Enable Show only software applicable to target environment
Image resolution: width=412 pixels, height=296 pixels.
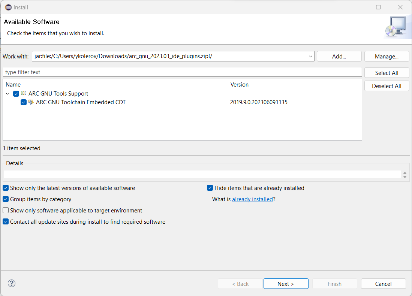point(6,210)
